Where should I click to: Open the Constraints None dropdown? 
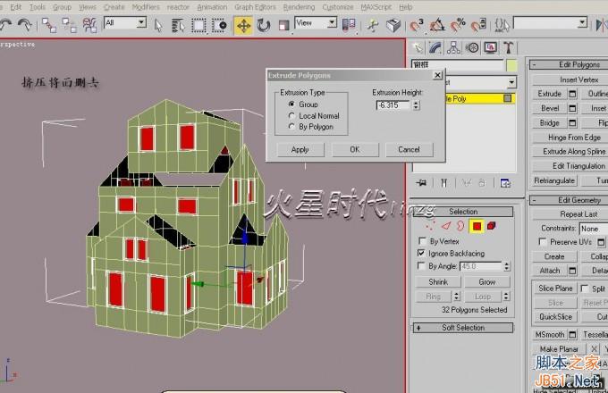(594, 229)
